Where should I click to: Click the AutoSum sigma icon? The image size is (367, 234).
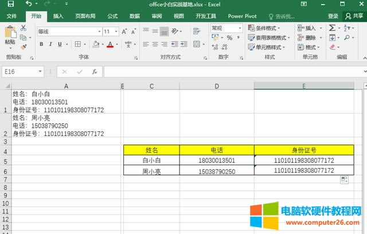(x=332, y=28)
